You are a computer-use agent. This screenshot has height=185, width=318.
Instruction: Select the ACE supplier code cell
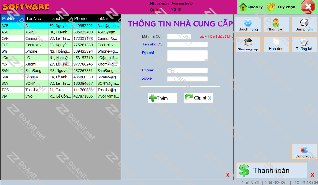click(13, 26)
